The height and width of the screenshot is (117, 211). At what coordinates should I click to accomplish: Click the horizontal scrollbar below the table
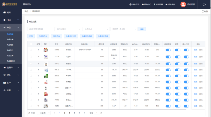[x=107, y=109]
